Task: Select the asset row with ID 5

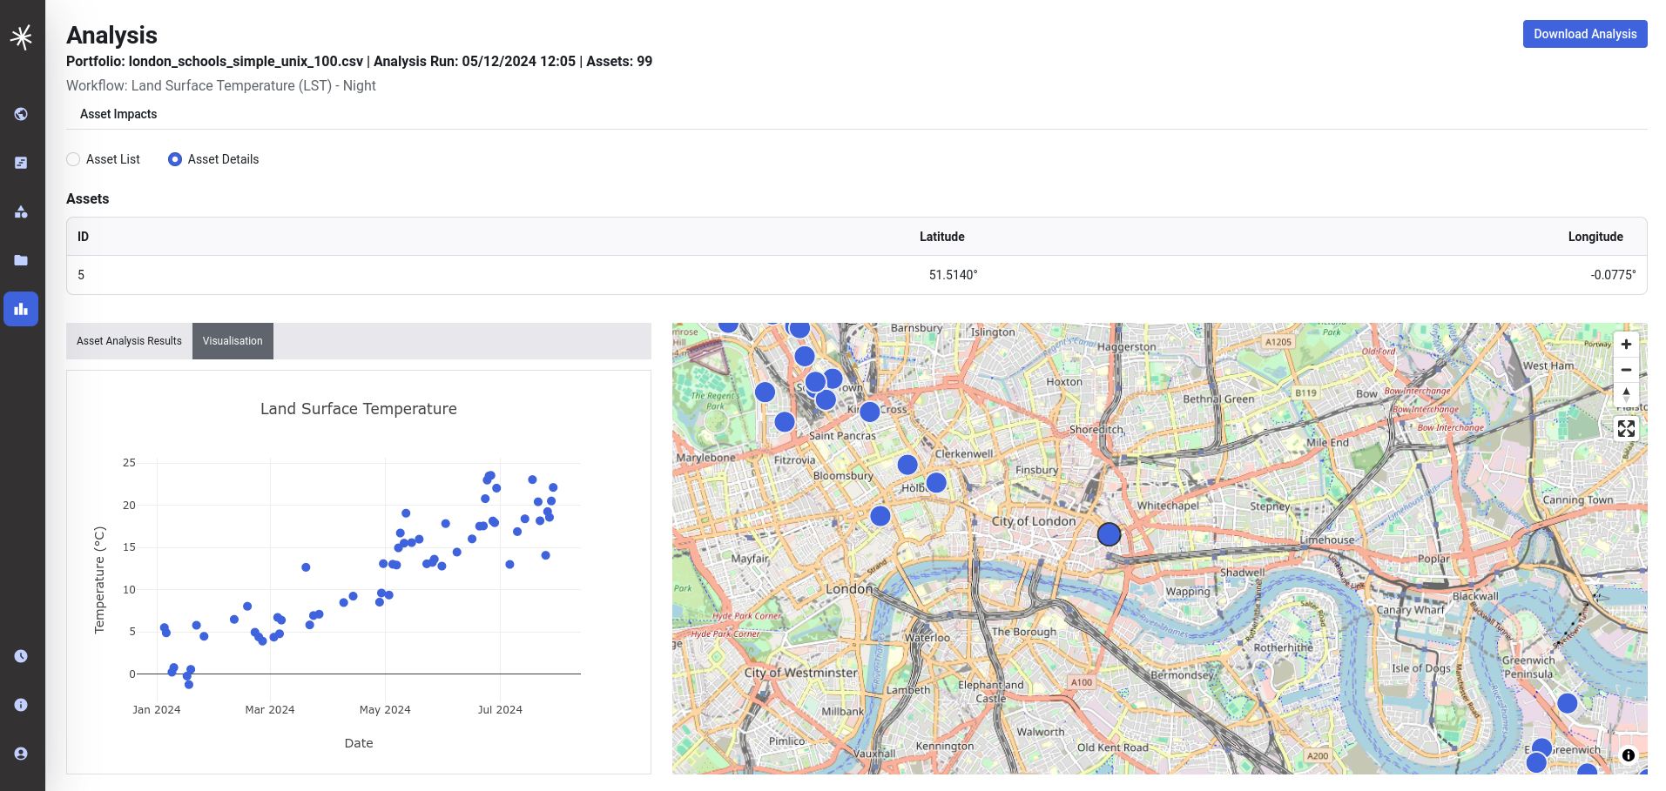Action: pos(857,275)
